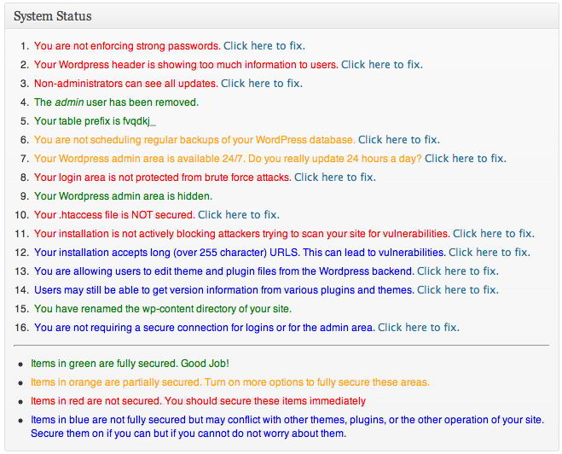562x454 pixels.
Task: Select 'Non-administrators can see all updates.' text
Action: pyautogui.click(x=126, y=83)
